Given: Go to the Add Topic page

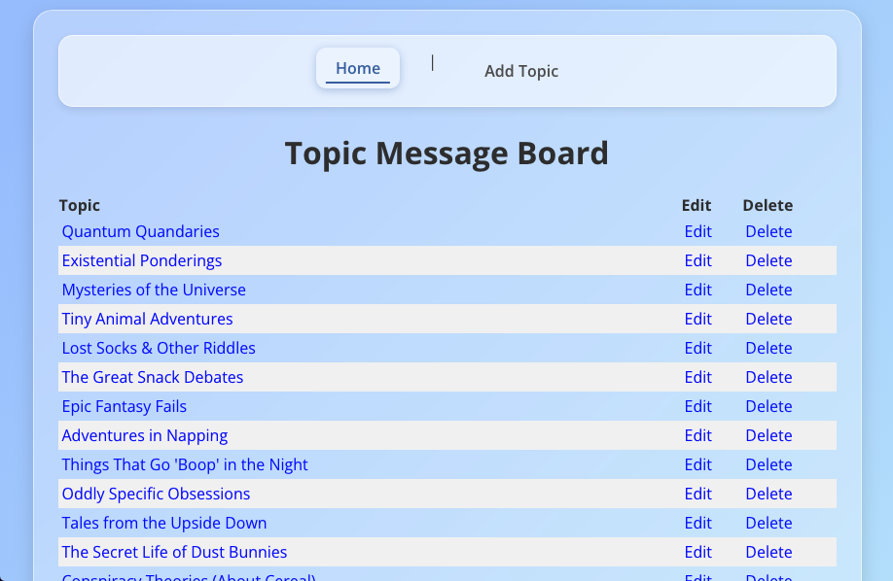Looking at the screenshot, I should (521, 71).
